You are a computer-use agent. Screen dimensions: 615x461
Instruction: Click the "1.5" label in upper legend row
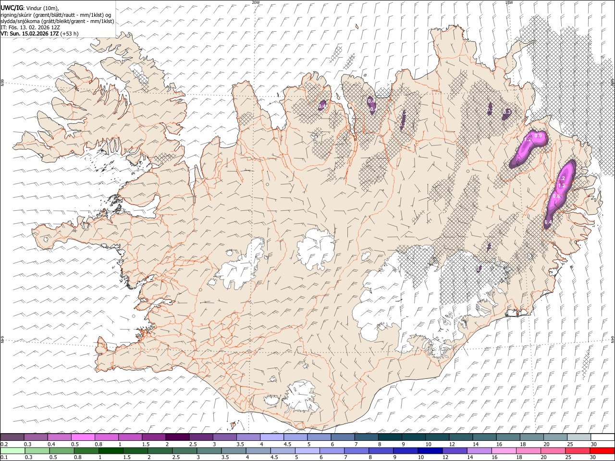(x=146, y=444)
